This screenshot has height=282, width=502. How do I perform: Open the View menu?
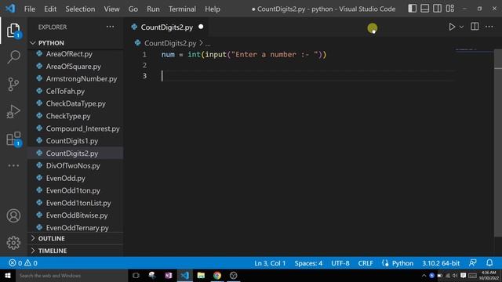pos(111,9)
